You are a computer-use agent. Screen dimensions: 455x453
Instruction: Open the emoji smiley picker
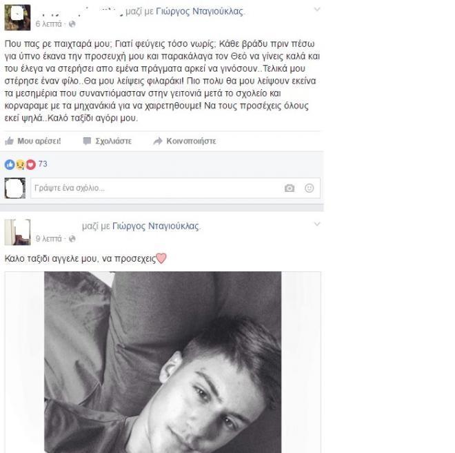pos(310,188)
